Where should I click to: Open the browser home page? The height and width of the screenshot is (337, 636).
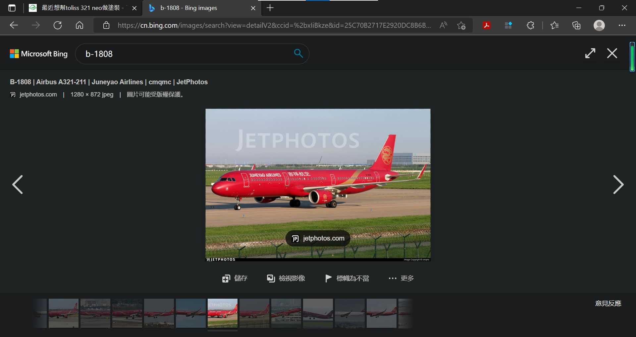[x=79, y=25]
